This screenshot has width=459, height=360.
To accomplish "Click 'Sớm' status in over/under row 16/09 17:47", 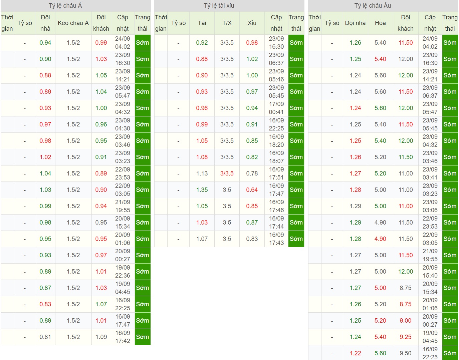I will (296, 190).
